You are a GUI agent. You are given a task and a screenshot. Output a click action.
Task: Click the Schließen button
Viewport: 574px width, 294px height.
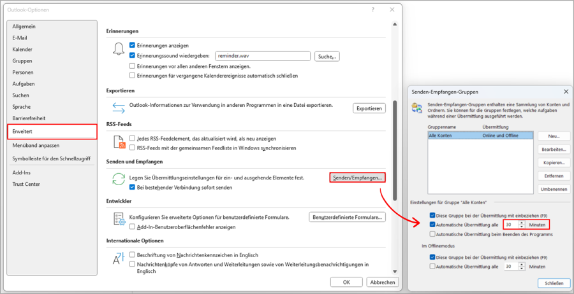click(554, 283)
